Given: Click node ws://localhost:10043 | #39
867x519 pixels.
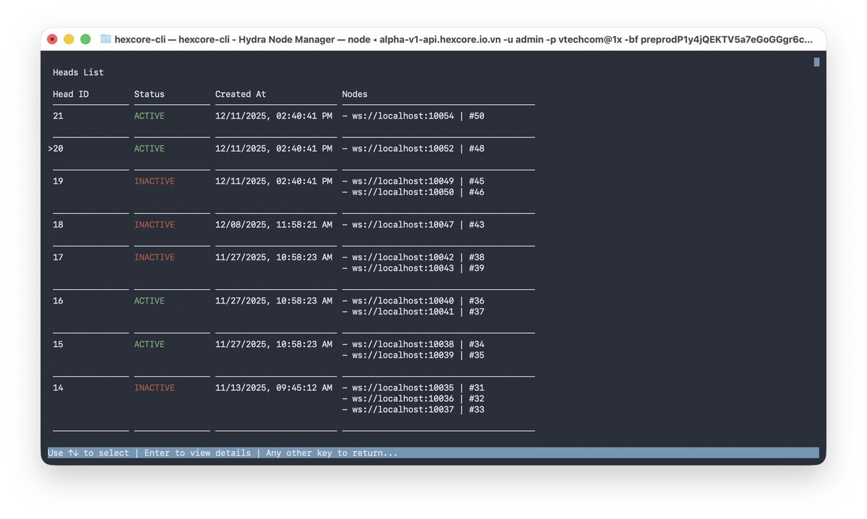Looking at the screenshot, I should point(413,268).
